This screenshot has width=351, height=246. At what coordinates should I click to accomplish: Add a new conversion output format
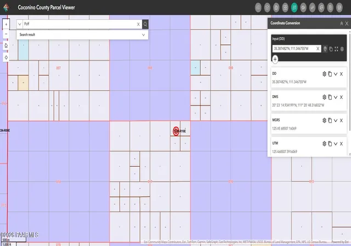[x=275, y=60]
